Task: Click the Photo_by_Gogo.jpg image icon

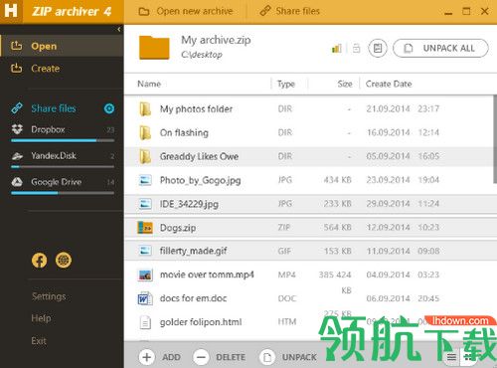Action: 145,180
